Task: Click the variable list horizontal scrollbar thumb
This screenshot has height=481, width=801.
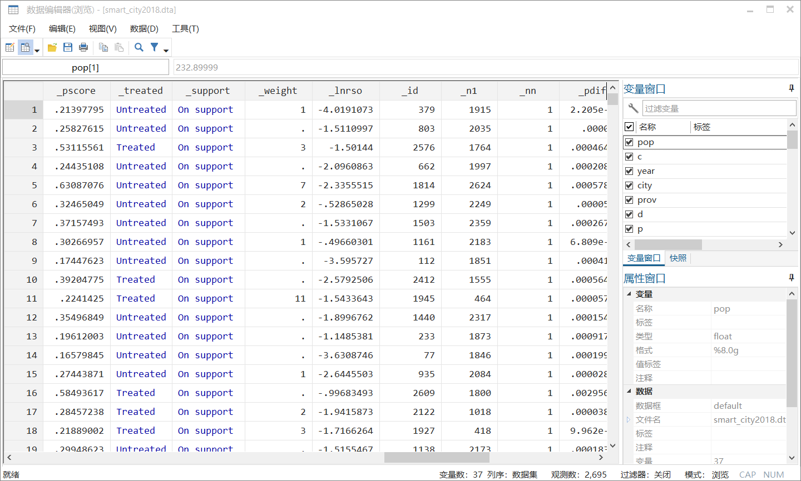Action: [668, 244]
